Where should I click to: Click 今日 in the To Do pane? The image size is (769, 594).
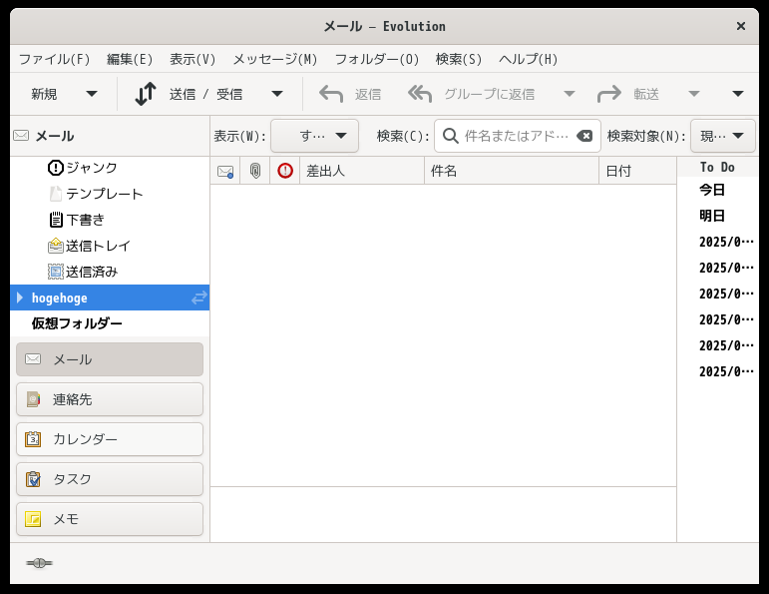point(712,190)
